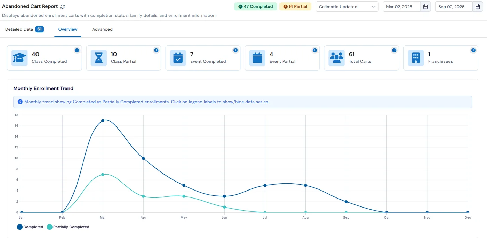Image resolution: width=487 pixels, height=238 pixels.
Task: Click the info icon in the trend description banner
Action: pyautogui.click(x=20, y=102)
